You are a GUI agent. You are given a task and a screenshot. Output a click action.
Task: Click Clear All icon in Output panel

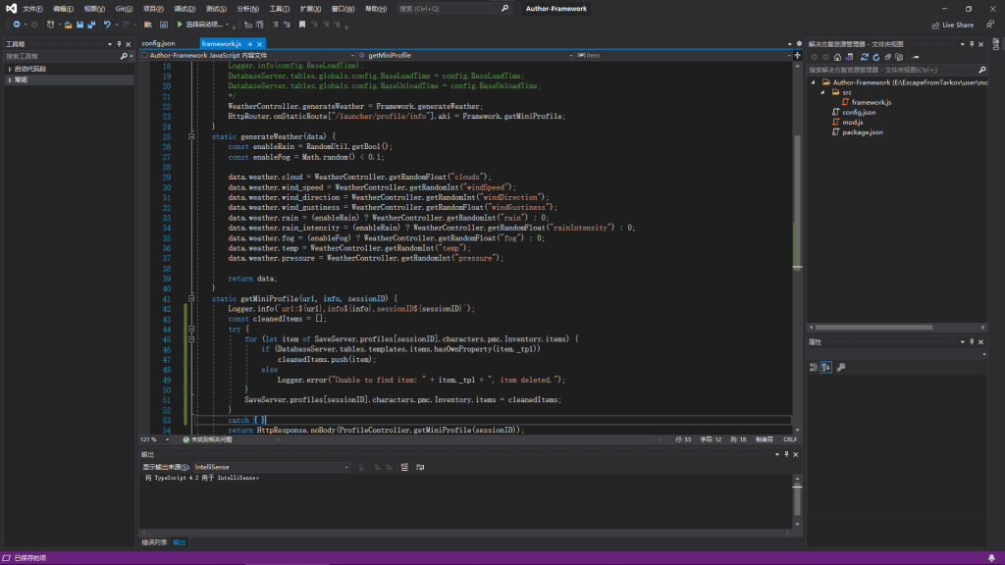404,467
